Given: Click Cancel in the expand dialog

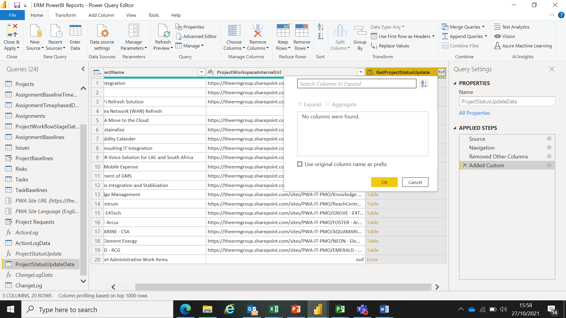Looking at the screenshot, I should [415, 182].
